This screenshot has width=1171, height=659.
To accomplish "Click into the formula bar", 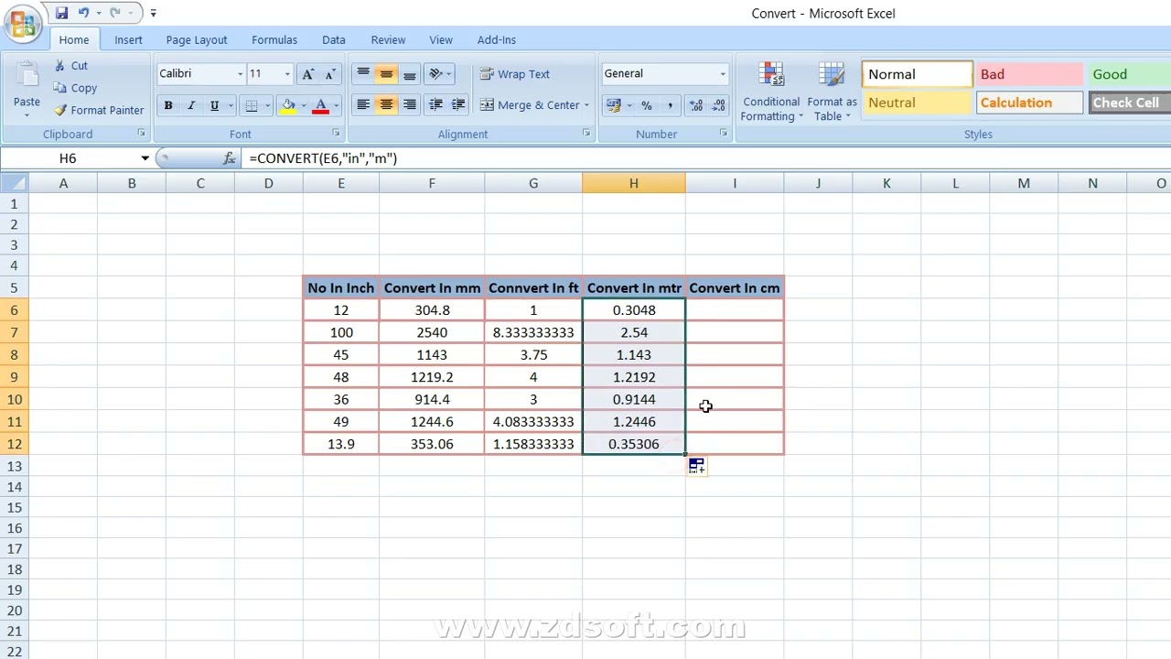I will [704, 158].
